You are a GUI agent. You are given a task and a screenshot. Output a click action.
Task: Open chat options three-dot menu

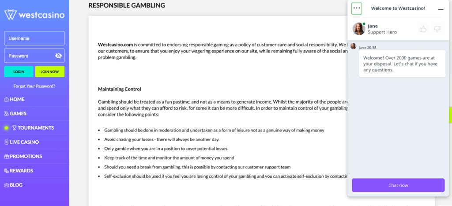coord(357,8)
